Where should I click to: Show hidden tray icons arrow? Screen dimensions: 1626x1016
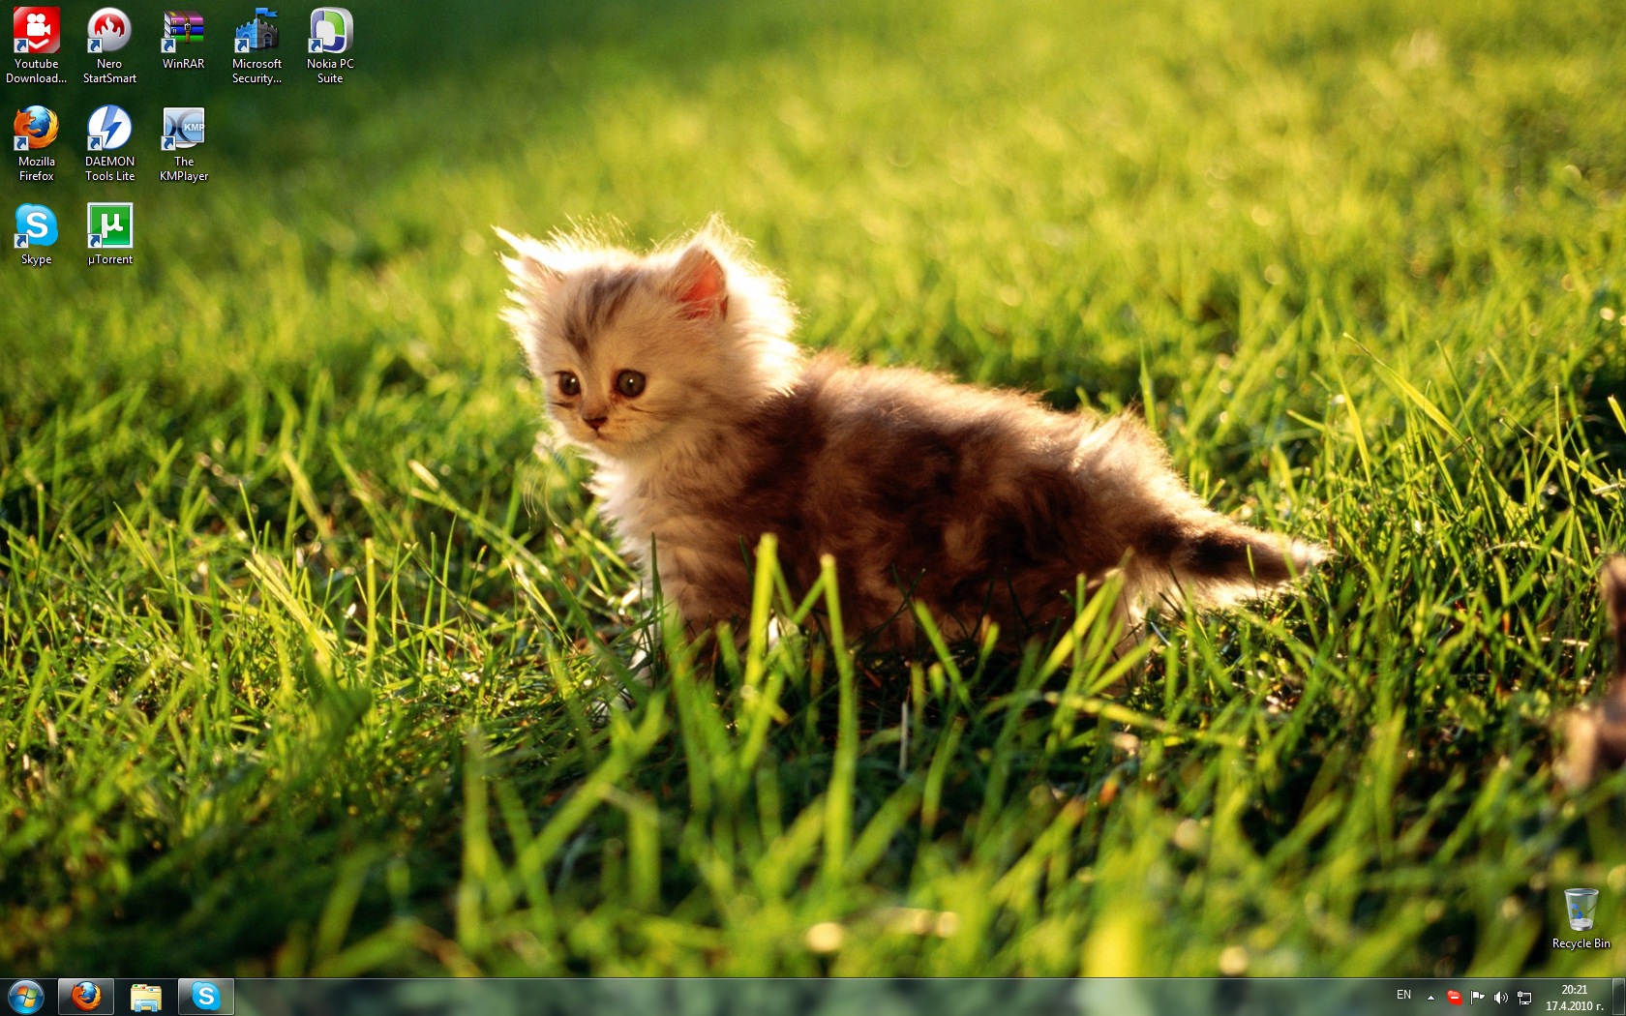tap(1430, 998)
